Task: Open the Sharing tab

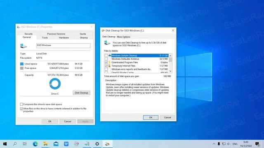Action: [84, 37]
